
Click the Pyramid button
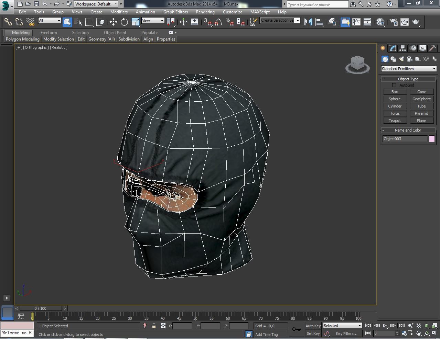tap(421, 113)
